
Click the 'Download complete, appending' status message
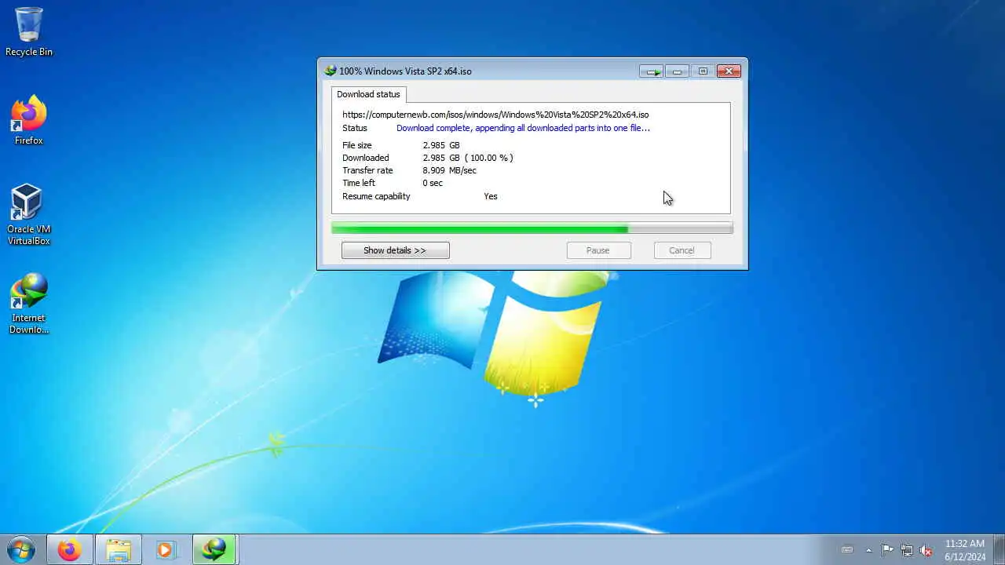tap(523, 128)
